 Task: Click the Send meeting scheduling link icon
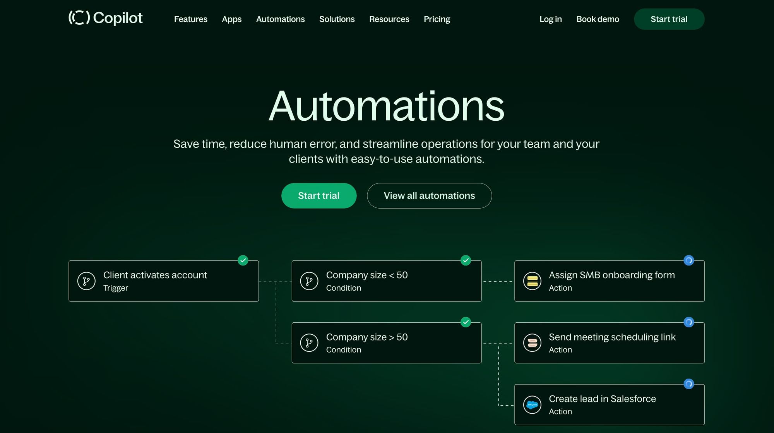532,343
